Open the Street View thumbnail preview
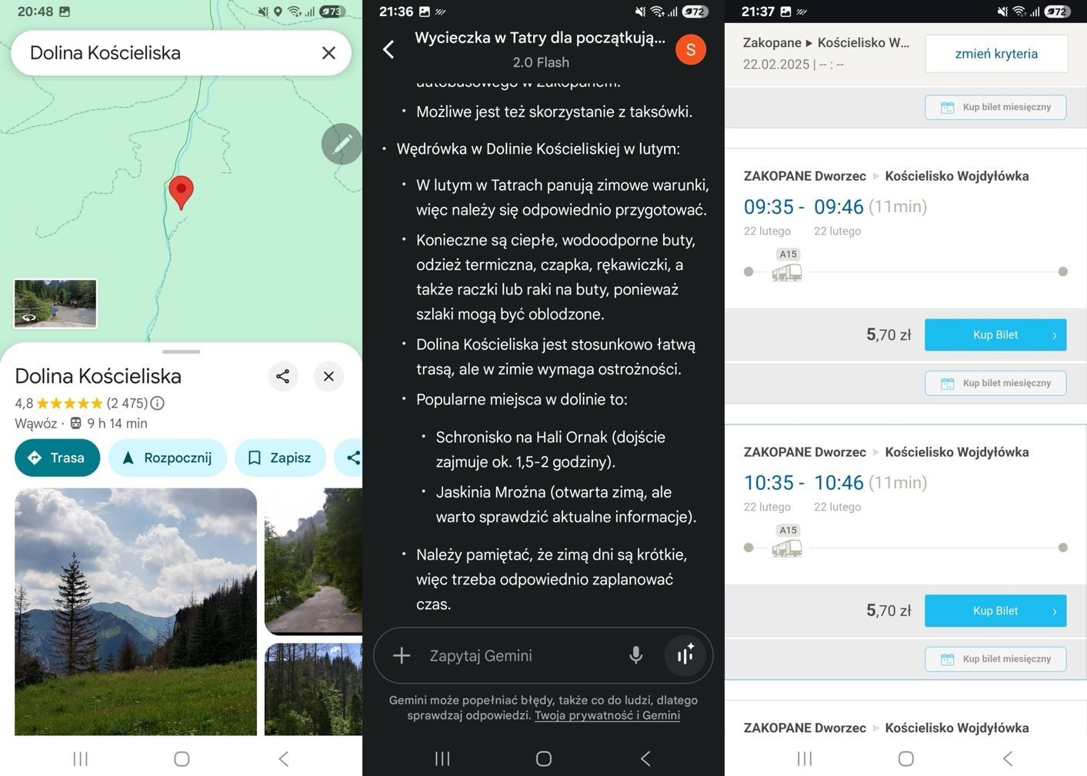1087x776 pixels. pyautogui.click(x=55, y=303)
